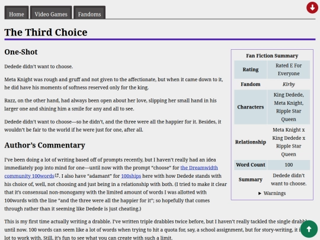The image size is (320, 240).
Task: Click the 'King Dedede, Meta Knight, Ripple Star Queen' cell
Action: coord(289,107)
